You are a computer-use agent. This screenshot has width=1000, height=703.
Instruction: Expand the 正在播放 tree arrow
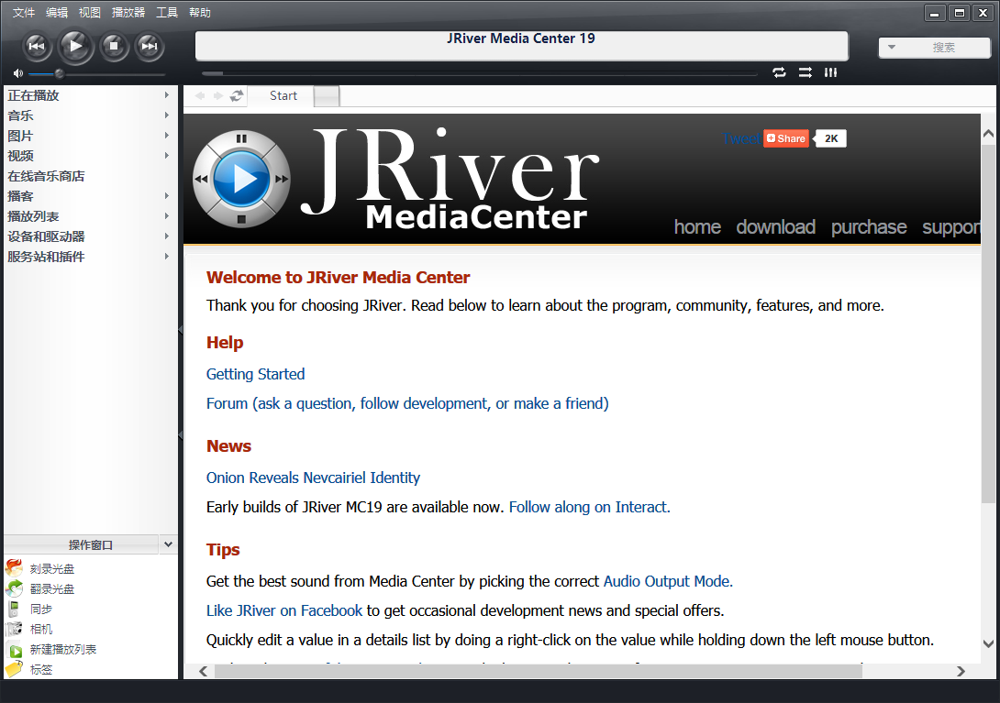[x=166, y=95]
